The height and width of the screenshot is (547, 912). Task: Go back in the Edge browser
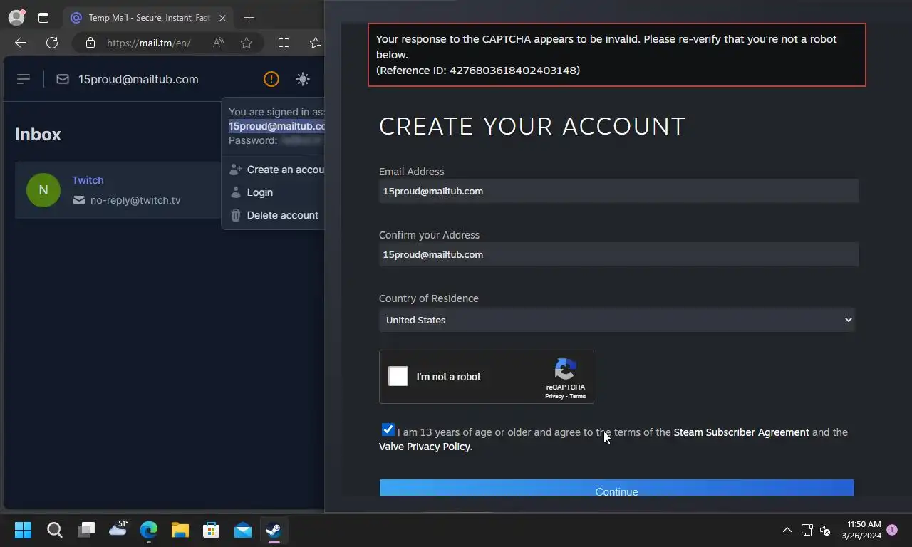(21, 43)
